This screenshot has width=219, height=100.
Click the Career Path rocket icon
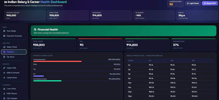[4, 68]
